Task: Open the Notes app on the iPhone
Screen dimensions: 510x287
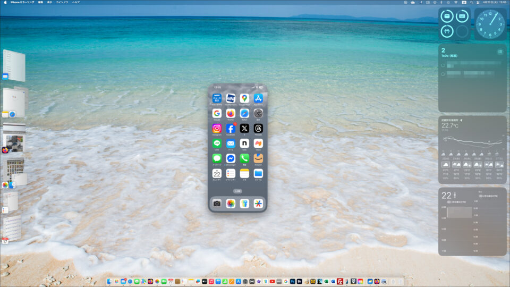Action: (244, 173)
